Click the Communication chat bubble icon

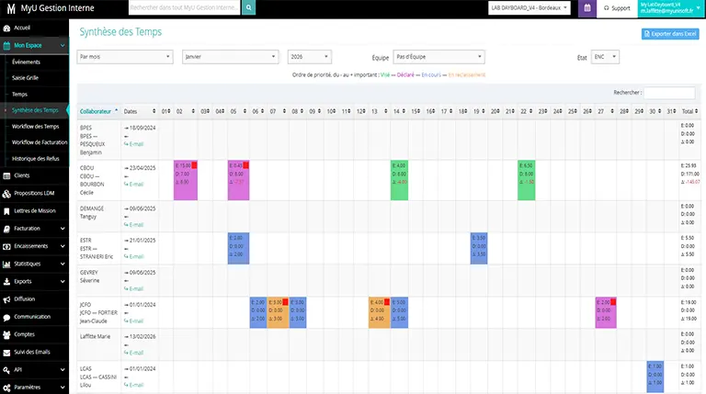click(6, 317)
